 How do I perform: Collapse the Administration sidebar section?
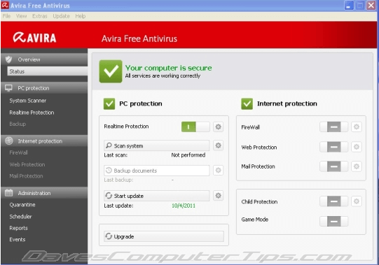tap(44, 193)
